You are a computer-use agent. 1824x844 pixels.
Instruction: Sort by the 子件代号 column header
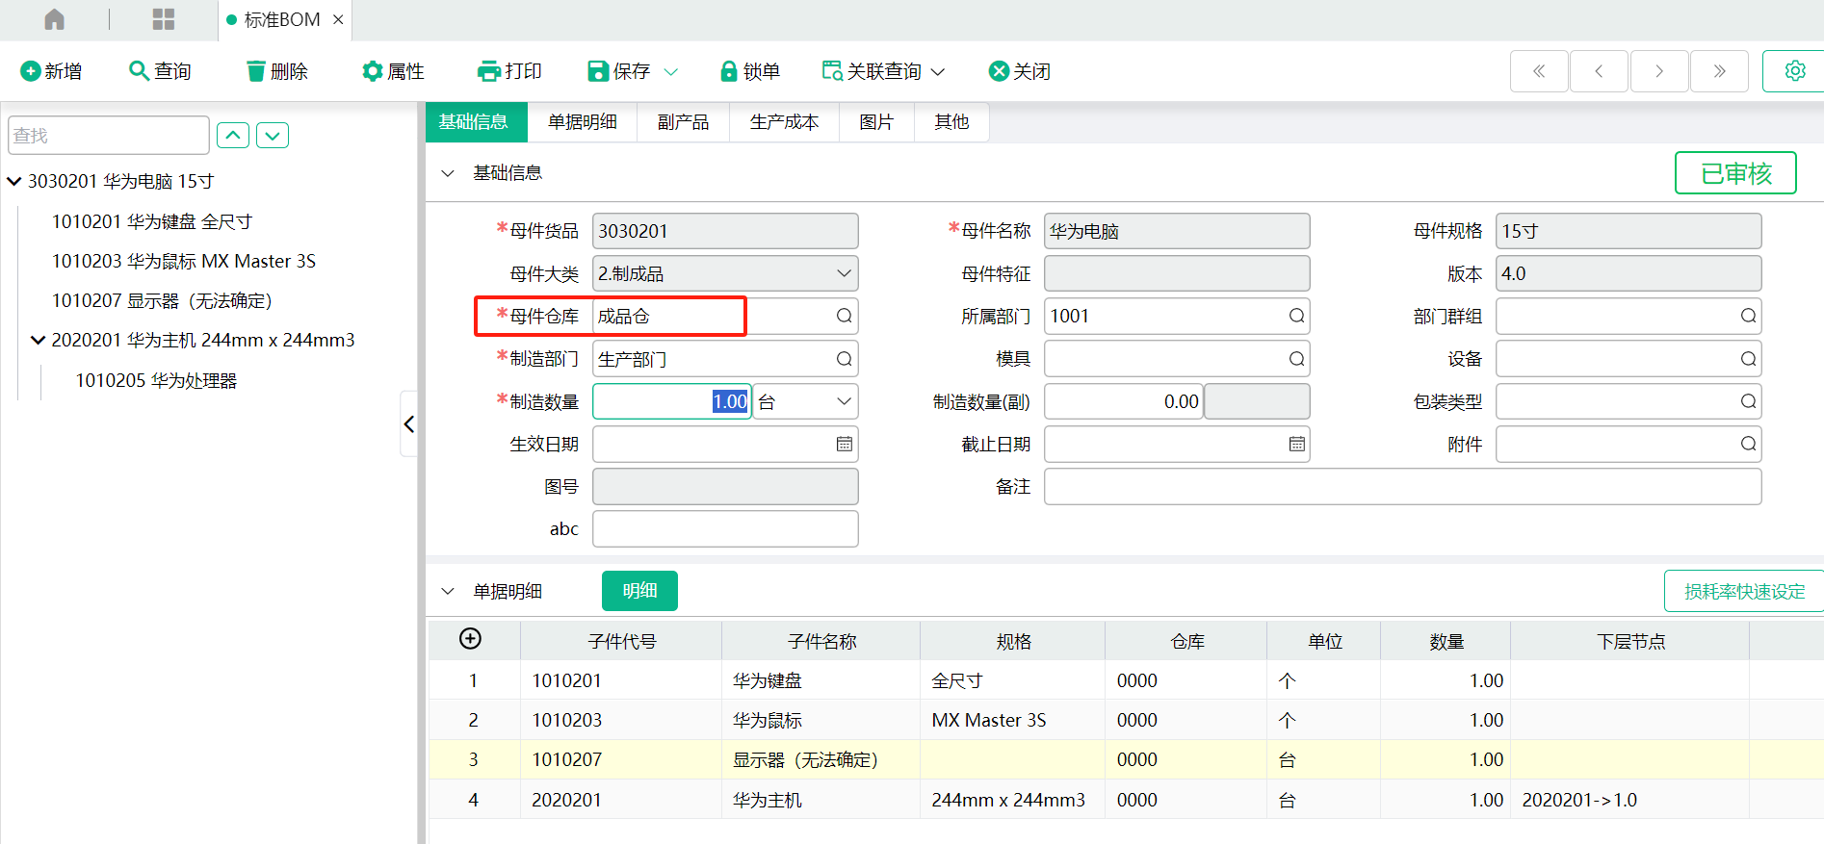(621, 641)
